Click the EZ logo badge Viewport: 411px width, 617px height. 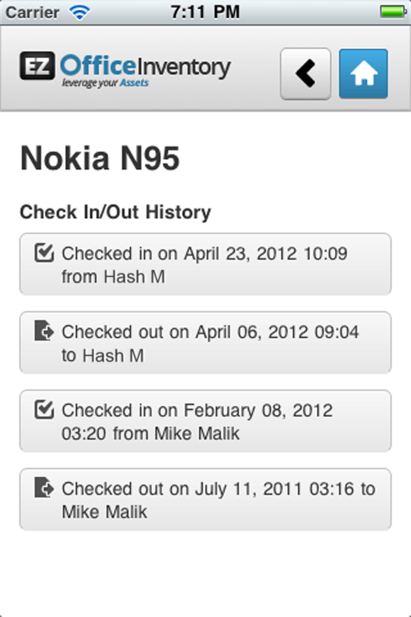click(37, 66)
